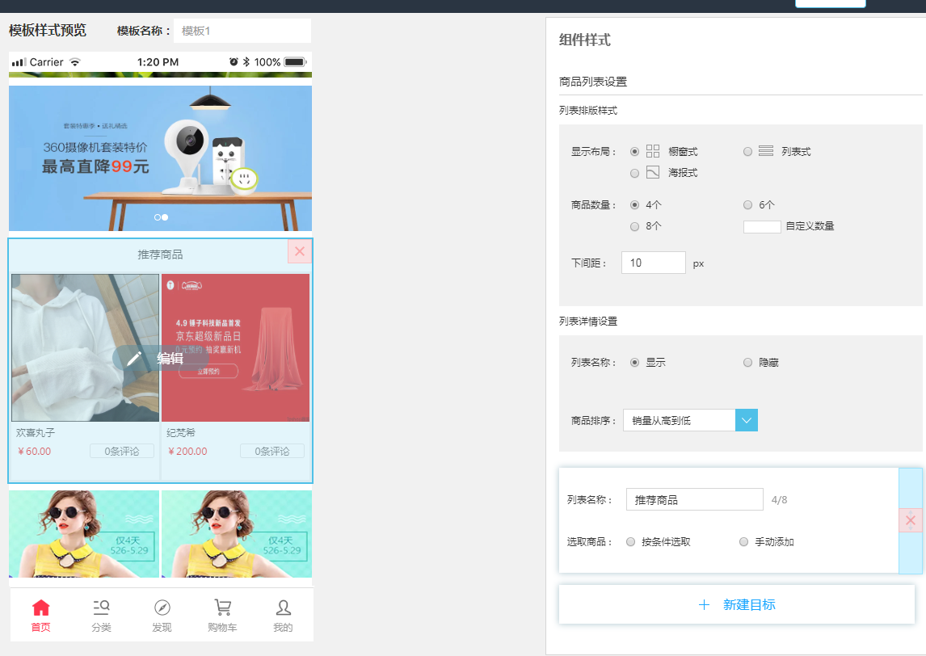Select the 列表式 list layout option
Viewport: 926px width, 656px height.
[x=747, y=152]
